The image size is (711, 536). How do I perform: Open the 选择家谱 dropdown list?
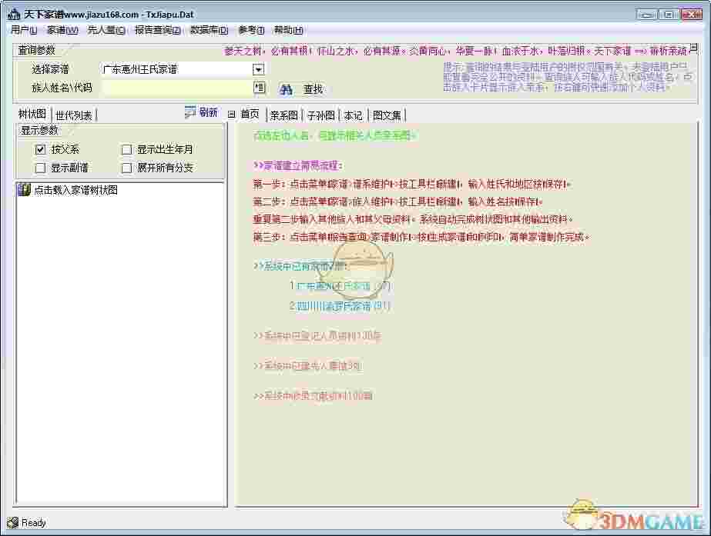(258, 69)
